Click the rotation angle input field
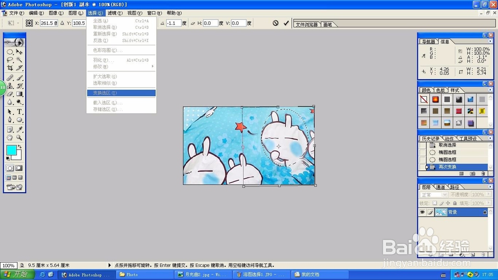The width and height of the screenshot is (498, 280). pyautogui.click(x=174, y=23)
